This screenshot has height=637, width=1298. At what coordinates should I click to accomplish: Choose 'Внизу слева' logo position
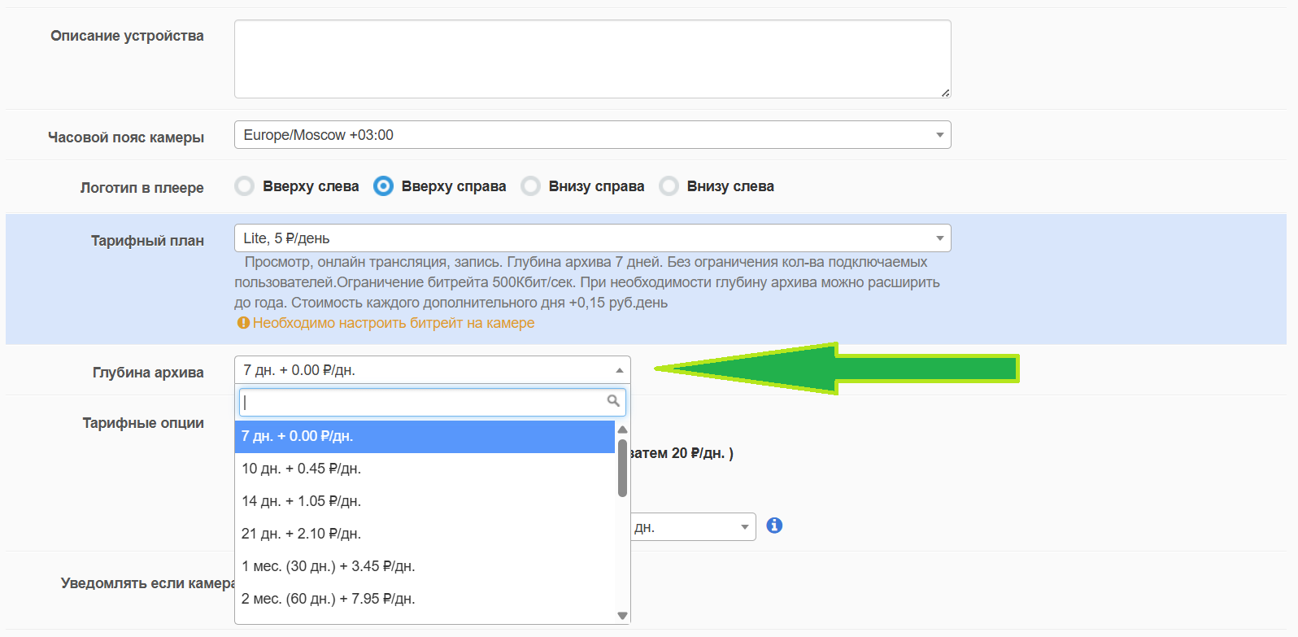[669, 186]
